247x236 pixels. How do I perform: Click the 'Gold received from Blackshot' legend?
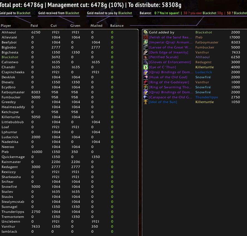coord(58,13)
